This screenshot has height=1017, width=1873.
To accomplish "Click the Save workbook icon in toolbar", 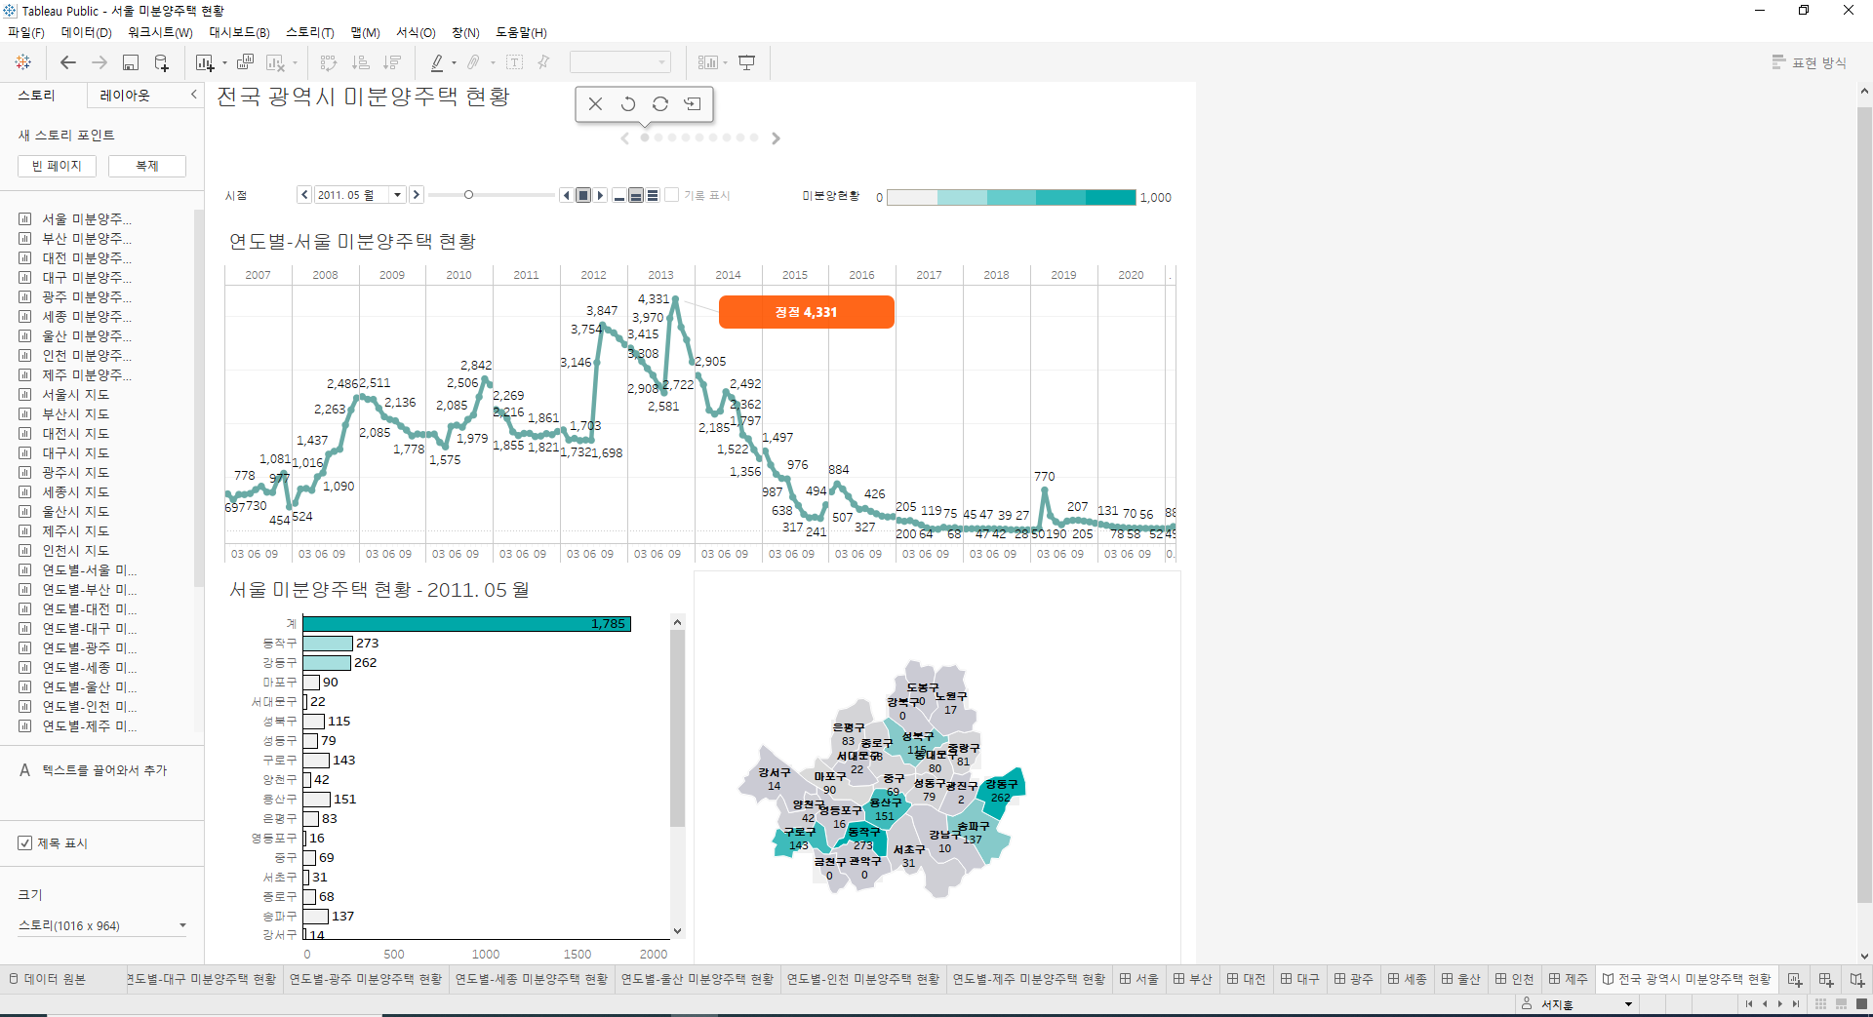I will tap(130, 62).
